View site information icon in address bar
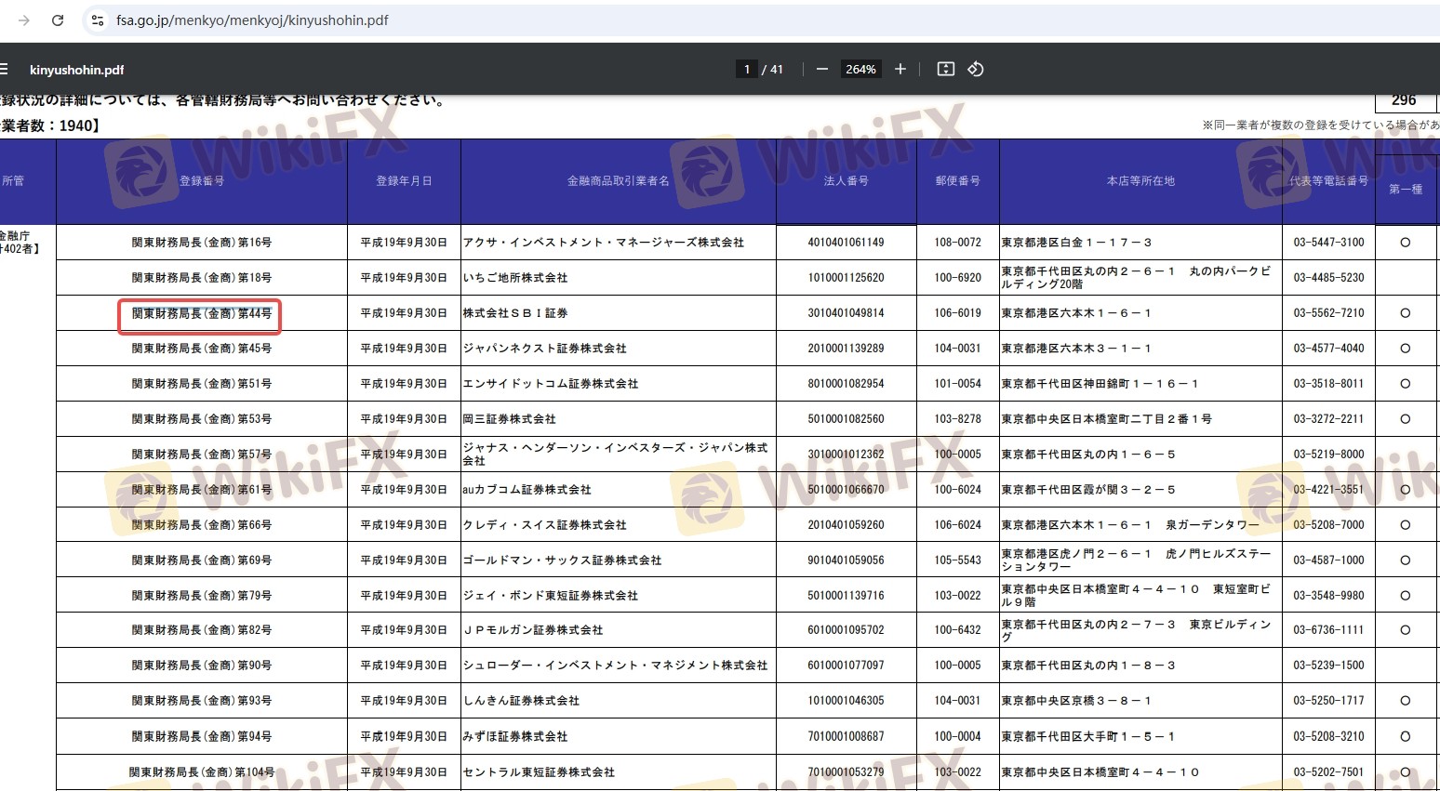This screenshot has width=1440, height=791. tap(98, 20)
